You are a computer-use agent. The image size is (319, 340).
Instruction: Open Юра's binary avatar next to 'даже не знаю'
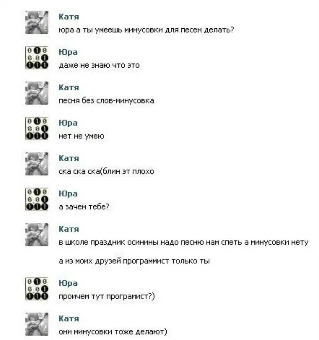(x=37, y=58)
